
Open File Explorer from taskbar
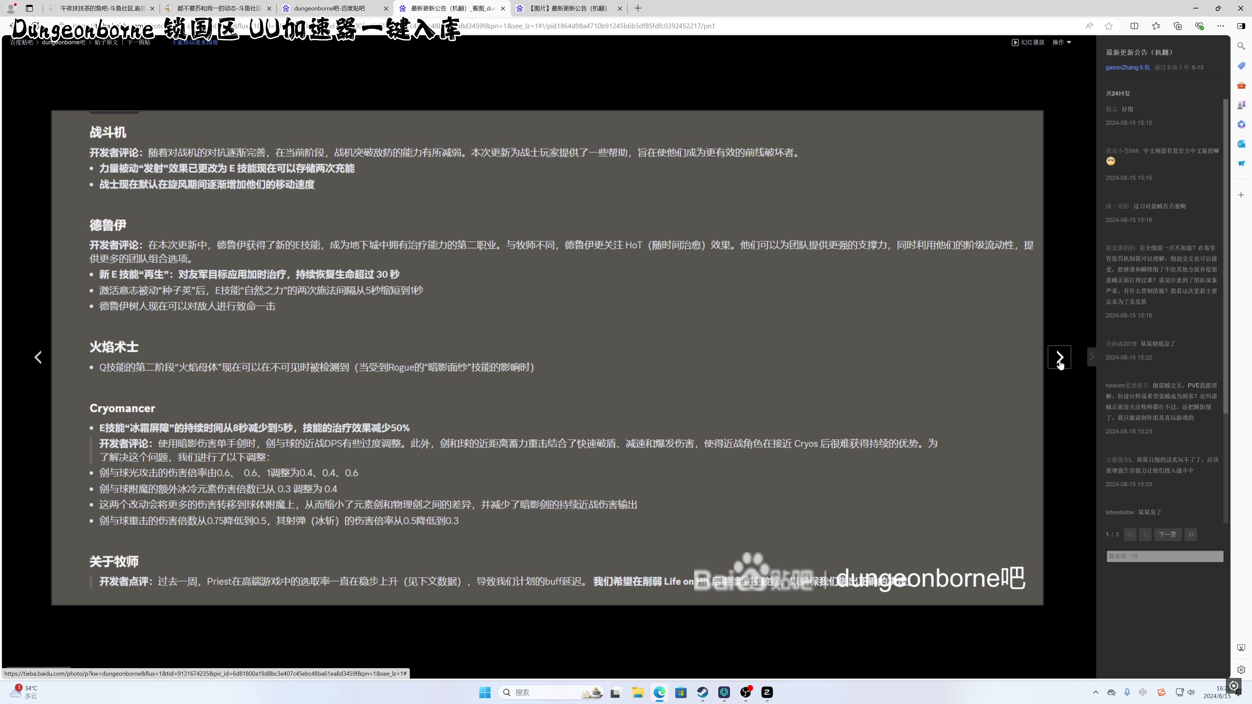tap(638, 692)
